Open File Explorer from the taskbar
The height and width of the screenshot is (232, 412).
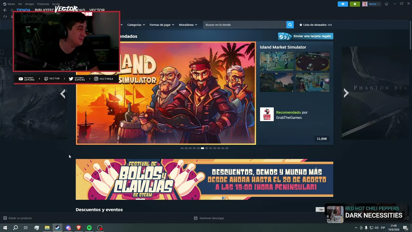(47, 228)
